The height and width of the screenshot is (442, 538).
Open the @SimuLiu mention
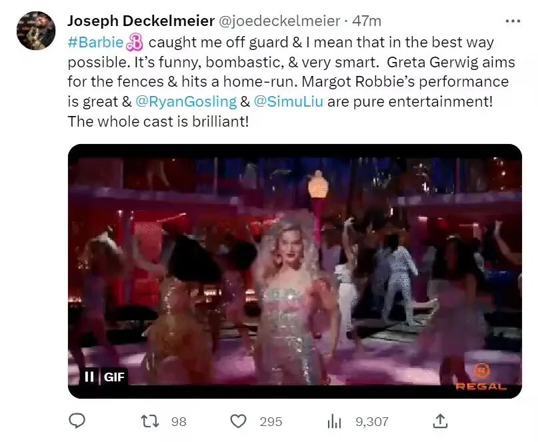289,102
